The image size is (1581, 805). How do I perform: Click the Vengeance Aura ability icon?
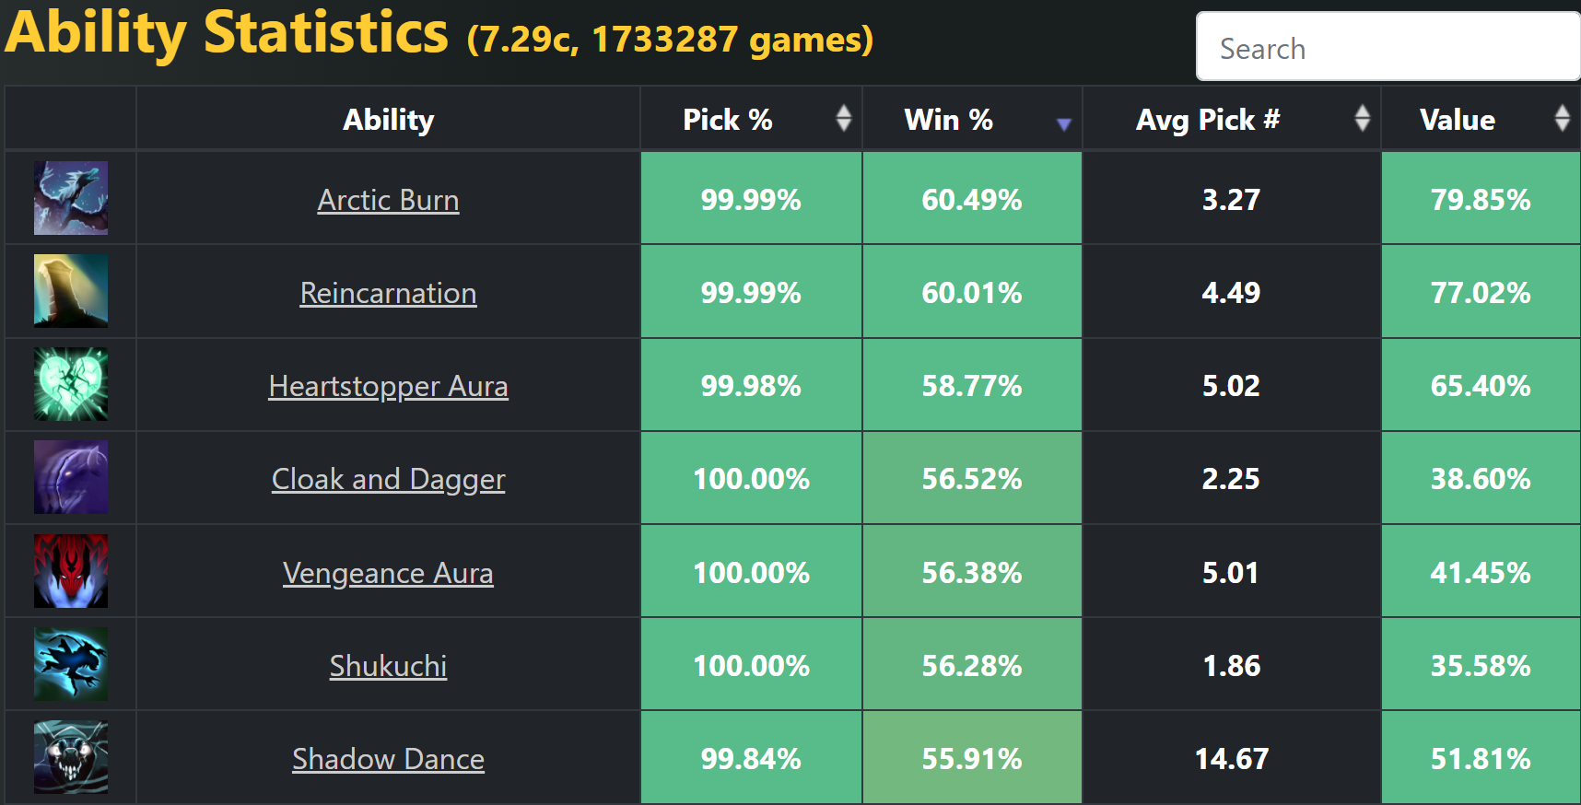click(71, 571)
